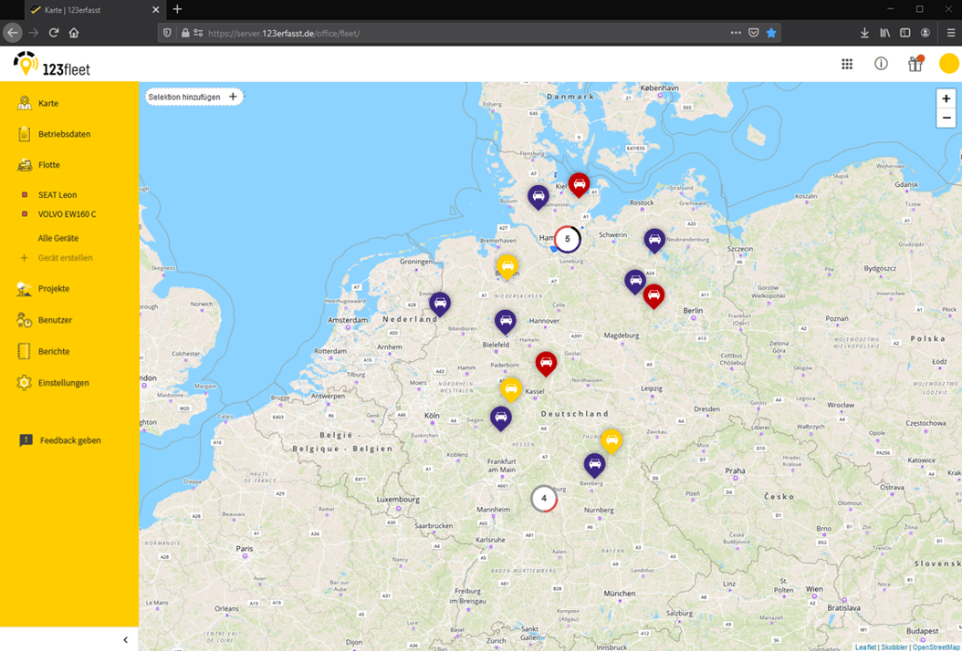
Task: Open the cluster marker showing 5
Action: (568, 239)
